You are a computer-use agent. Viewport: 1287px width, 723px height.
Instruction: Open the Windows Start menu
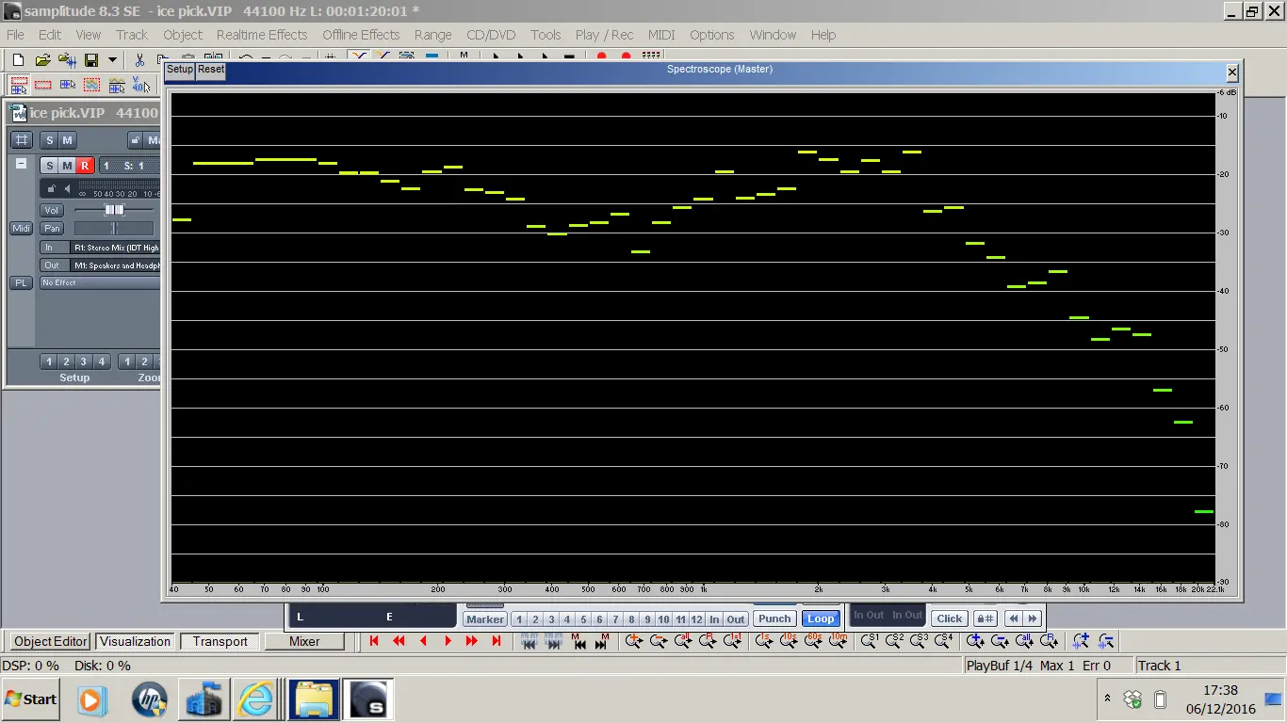coord(30,699)
